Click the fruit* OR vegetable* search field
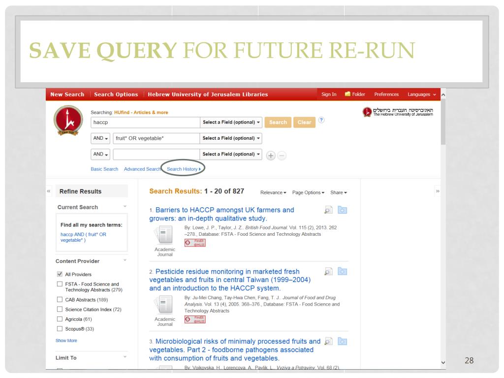This screenshot has height=378, width=504. tap(156, 138)
